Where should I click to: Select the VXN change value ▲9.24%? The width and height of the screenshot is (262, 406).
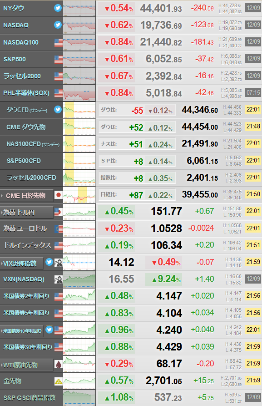click(x=164, y=279)
